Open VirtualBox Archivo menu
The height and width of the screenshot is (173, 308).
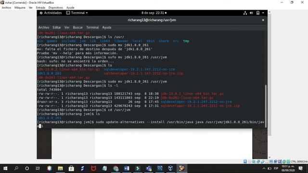(6, 8)
